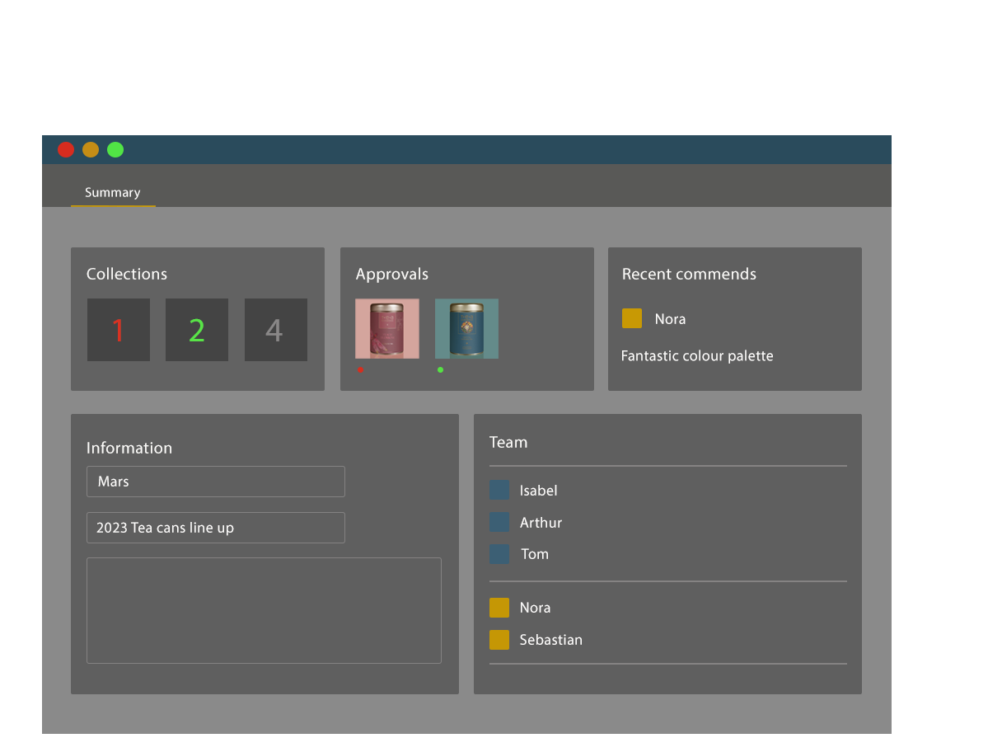This screenshot has height=752, width=1002.
Task: Select the blue tea can thumbnail
Action: [x=466, y=328]
